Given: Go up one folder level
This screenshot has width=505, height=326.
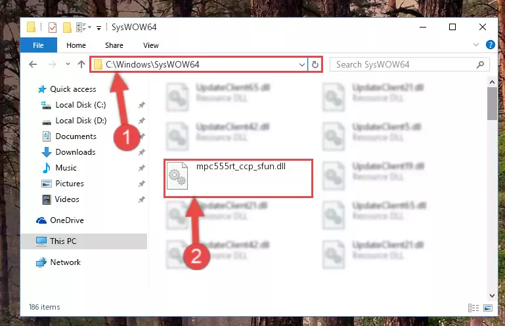Looking at the screenshot, I should [x=81, y=64].
